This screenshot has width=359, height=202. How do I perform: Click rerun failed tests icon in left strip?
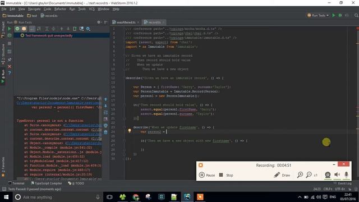(10, 35)
